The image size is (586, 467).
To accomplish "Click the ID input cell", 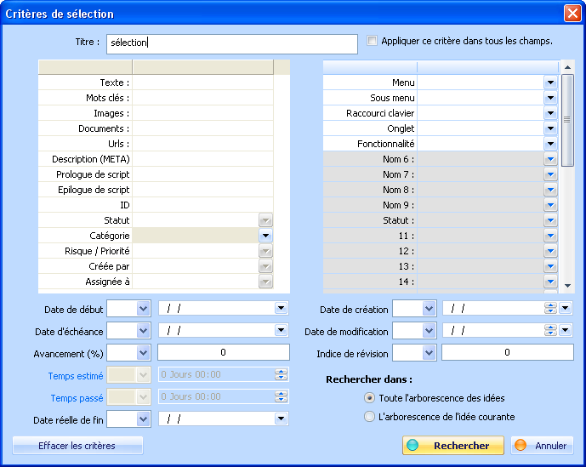I will (203, 205).
